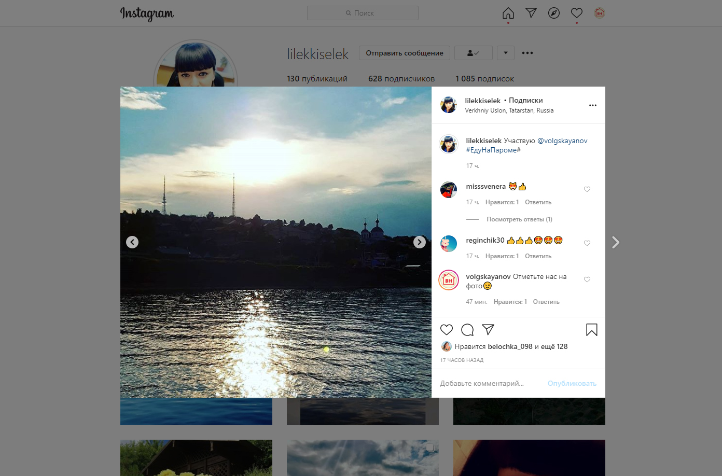Click Подписки in post header
Viewport: 722px width, 476px height.
(x=526, y=100)
